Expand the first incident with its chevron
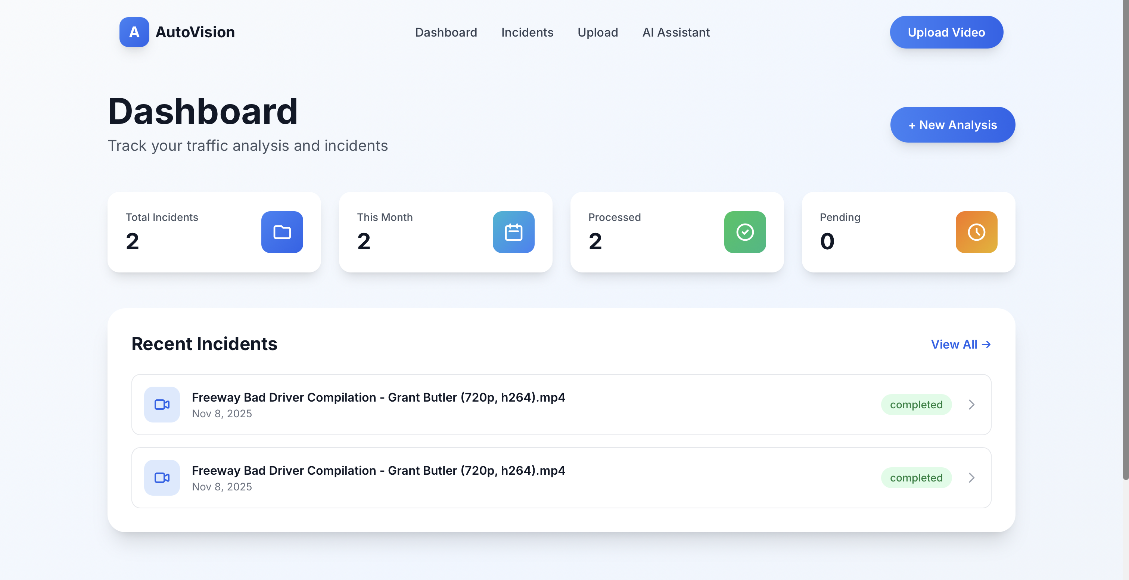The width and height of the screenshot is (1129, 580). click(971, 404)
